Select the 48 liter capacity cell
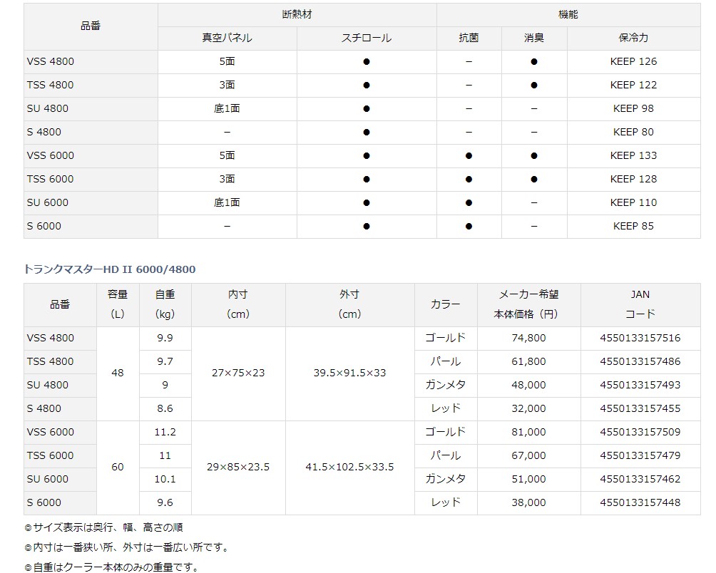Screen dimensions: 716x573 point(118,373)
